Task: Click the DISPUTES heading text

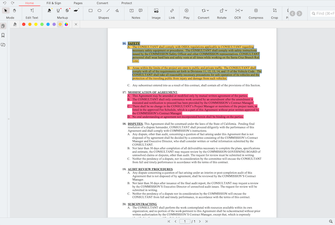Action: coord(135,124)
